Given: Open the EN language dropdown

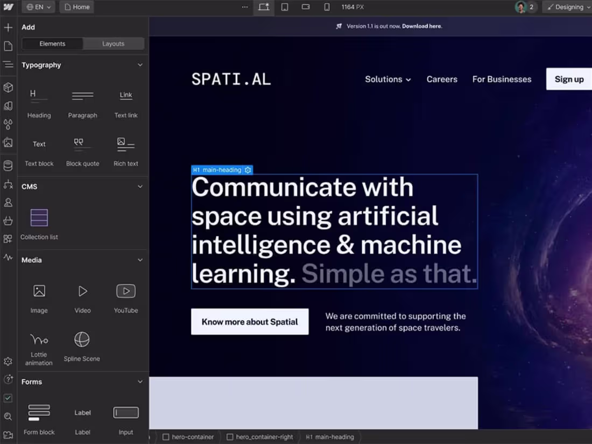Looking at the screenshot, I should (x=37, y=7).
